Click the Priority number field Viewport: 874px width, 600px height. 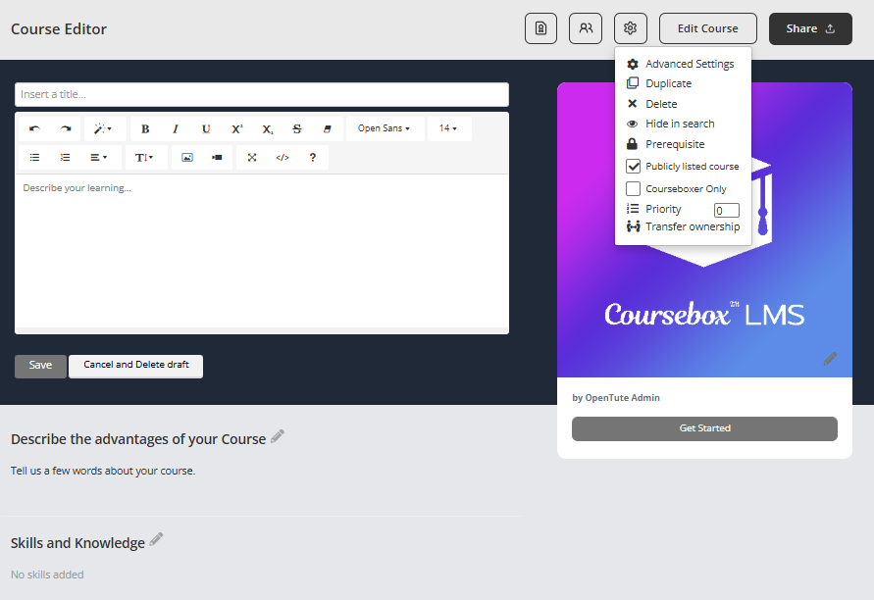(x=727, y=211)
